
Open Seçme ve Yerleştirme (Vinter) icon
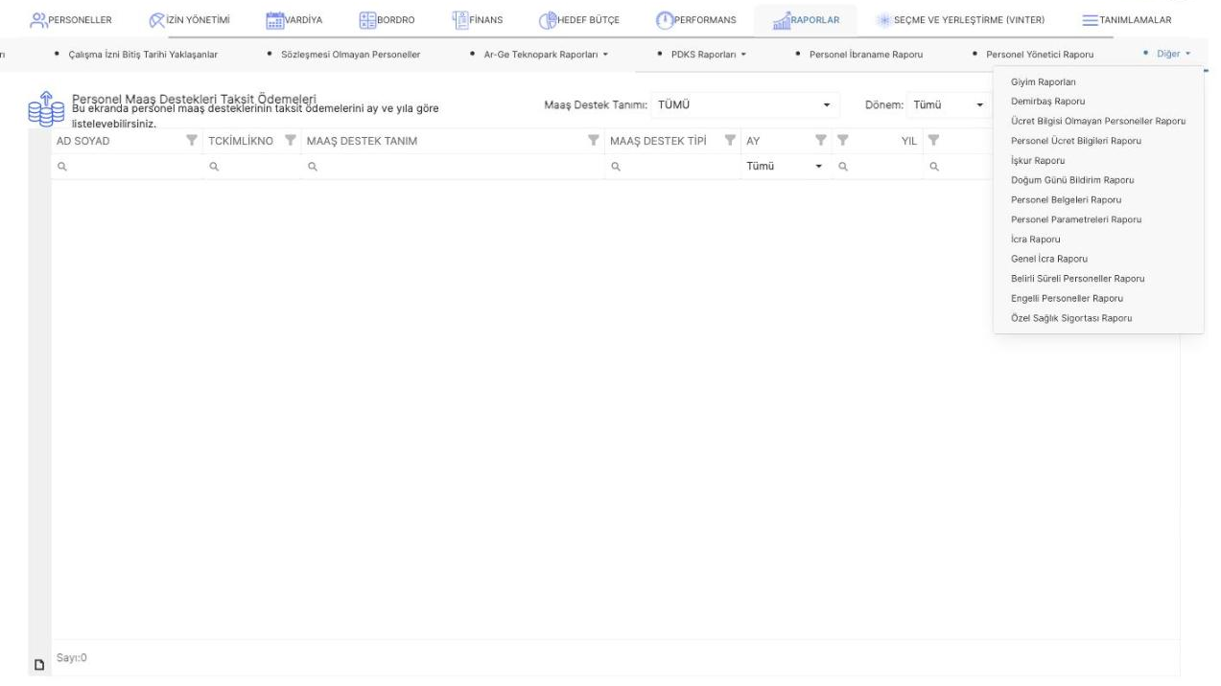pyautogui.click(x=882, y=20)
